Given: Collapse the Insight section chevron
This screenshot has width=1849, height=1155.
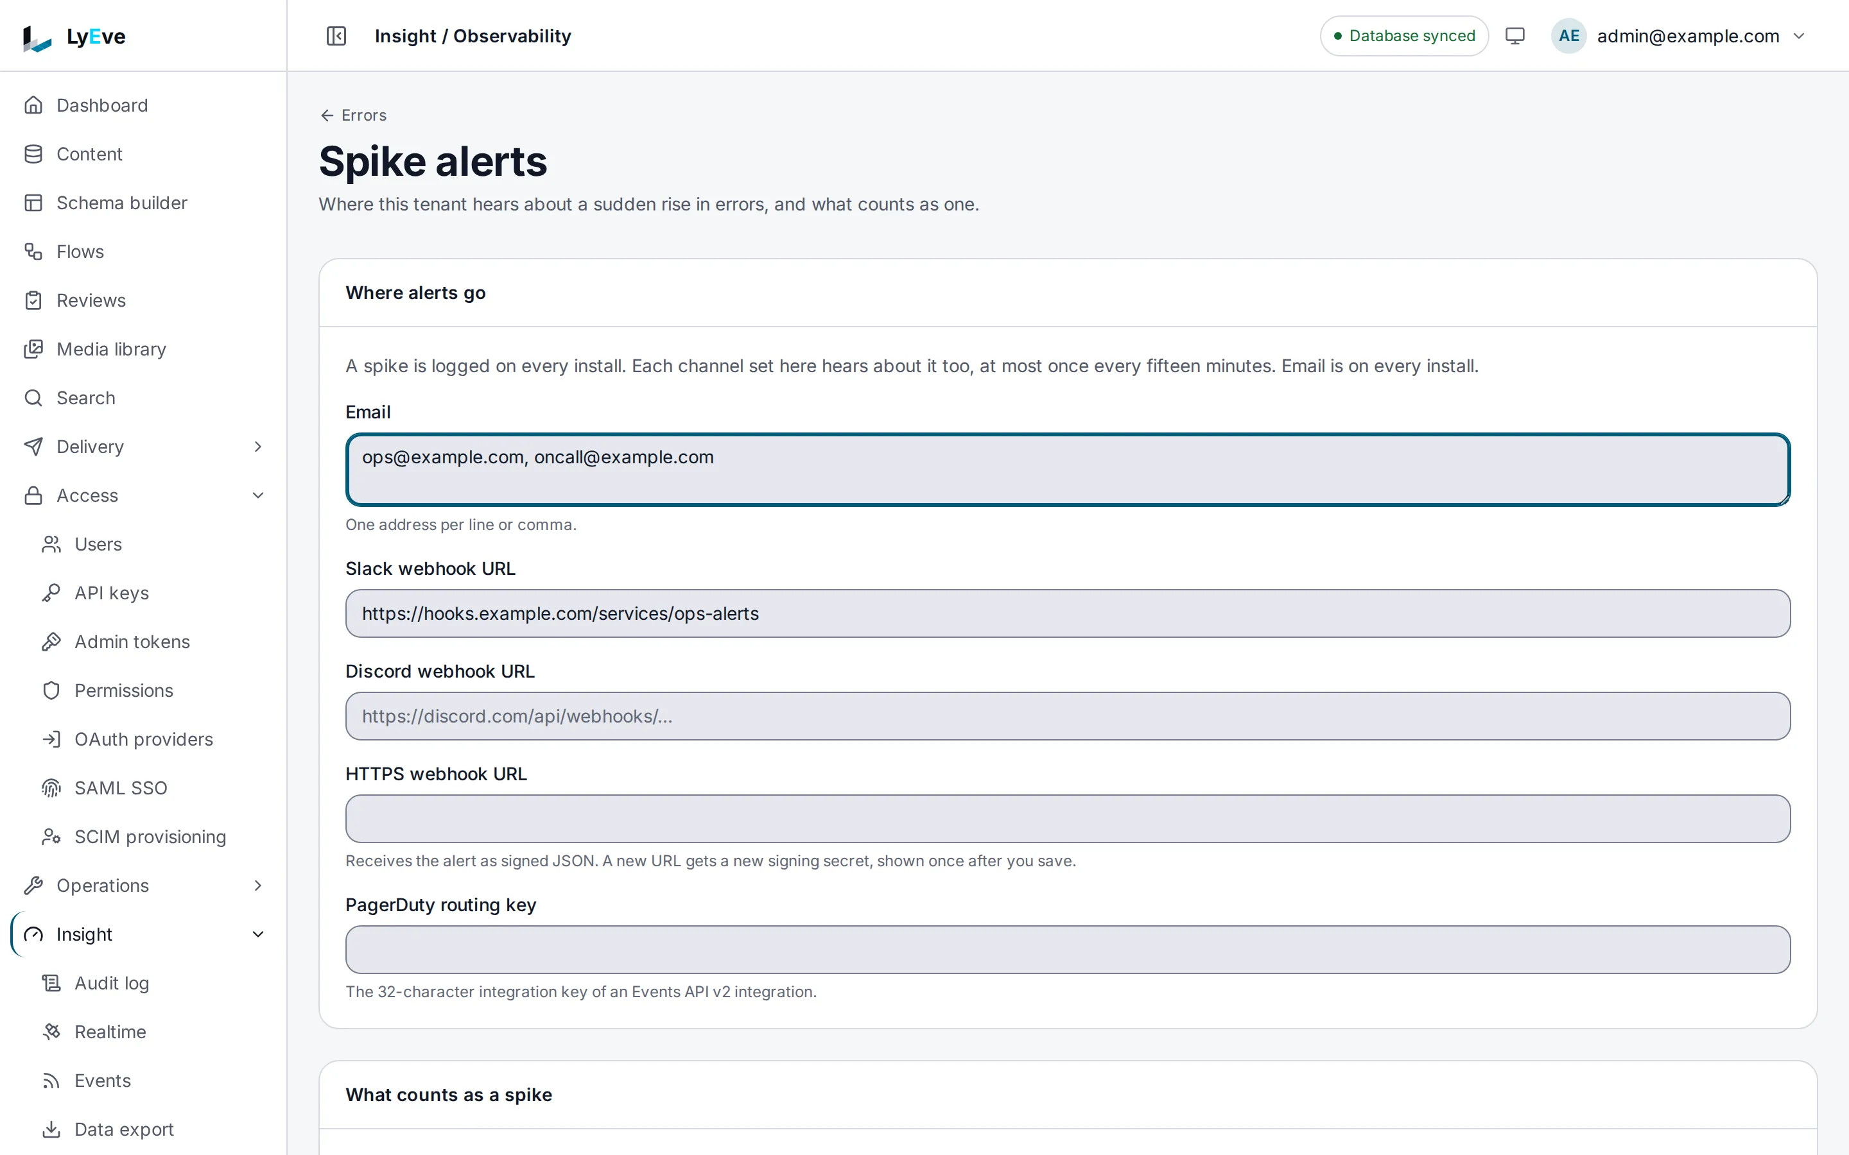Looking at the screenshot, I should 258,934.
